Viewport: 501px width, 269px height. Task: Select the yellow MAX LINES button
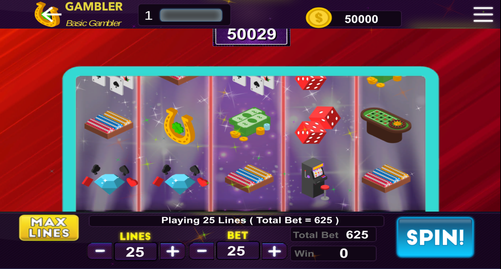(x=49, y=228)
